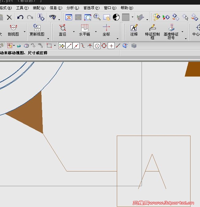Screen dimensions: 200x207
Task: Open the shading style dropdown arrow
Action: click(x=132, y=17)
